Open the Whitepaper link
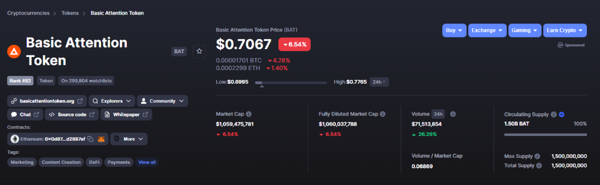Screen dimensions: 600x185 tap(126, 114)
